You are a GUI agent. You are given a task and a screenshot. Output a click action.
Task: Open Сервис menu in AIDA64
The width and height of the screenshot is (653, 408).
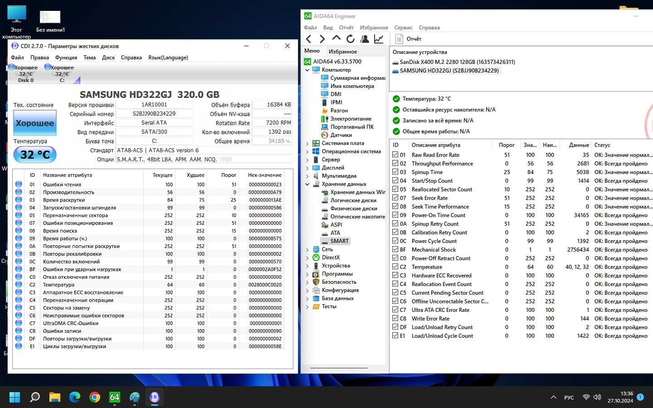403,28
